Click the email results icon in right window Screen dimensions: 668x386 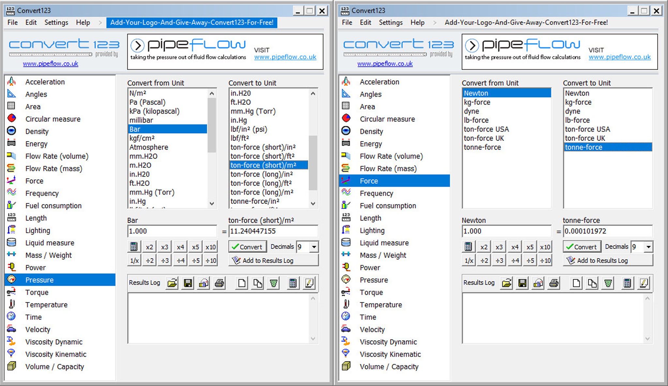(538, 283)
